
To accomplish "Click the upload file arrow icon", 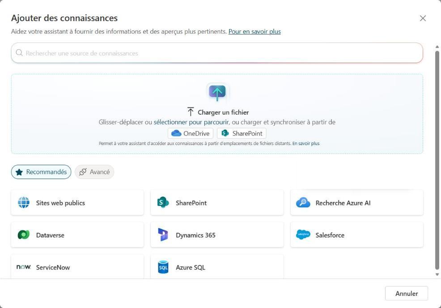I will (217, 93).
